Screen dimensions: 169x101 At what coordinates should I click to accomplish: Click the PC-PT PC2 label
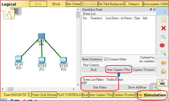click(x=64, y=68)
